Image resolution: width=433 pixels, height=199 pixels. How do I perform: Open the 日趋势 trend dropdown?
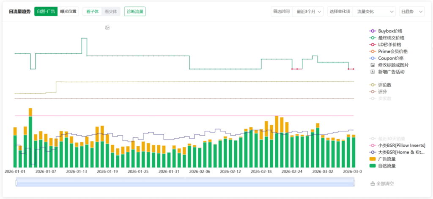(x=411, y=11)
